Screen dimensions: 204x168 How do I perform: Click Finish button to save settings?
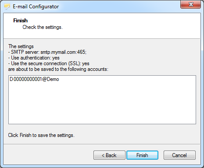click(x=142, y=155)
